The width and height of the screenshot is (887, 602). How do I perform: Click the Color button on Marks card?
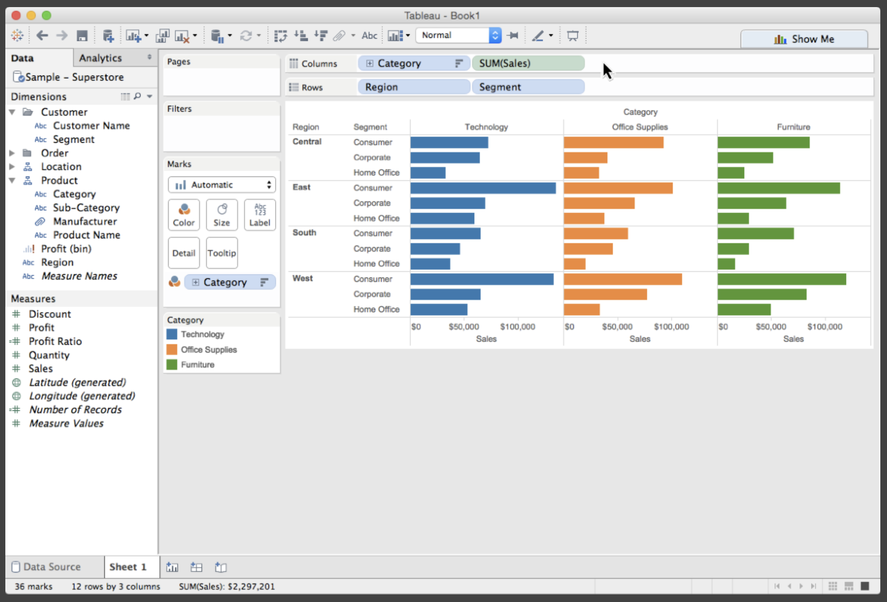coord(184,215)
